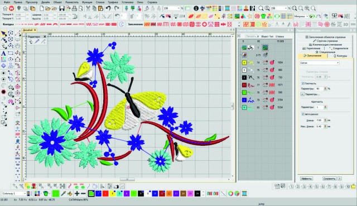Click the Undo arrow icon
Image resolution: width=357 pixels, height=206 pixels.
coord(108,8)
